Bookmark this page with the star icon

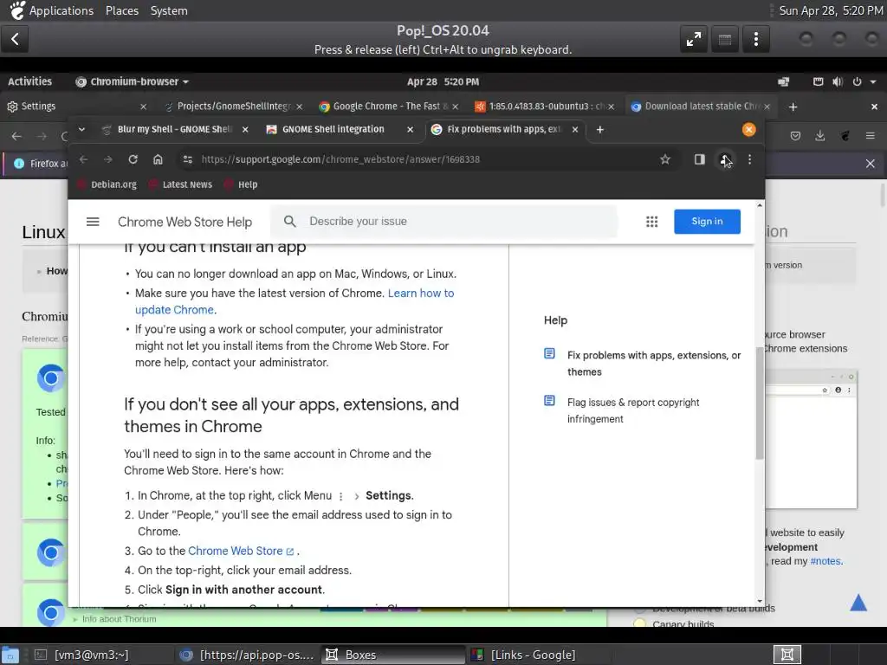[665, 159]
